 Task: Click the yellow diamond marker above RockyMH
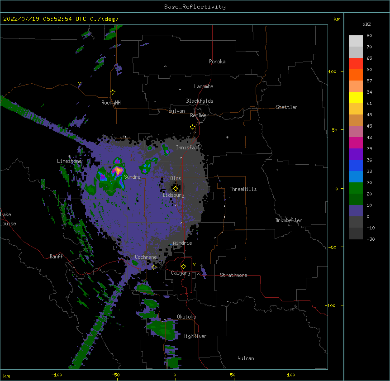pyautogui.click(x=113, y=92)
